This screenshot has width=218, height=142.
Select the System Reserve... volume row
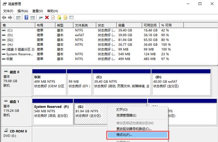[92, 54]
